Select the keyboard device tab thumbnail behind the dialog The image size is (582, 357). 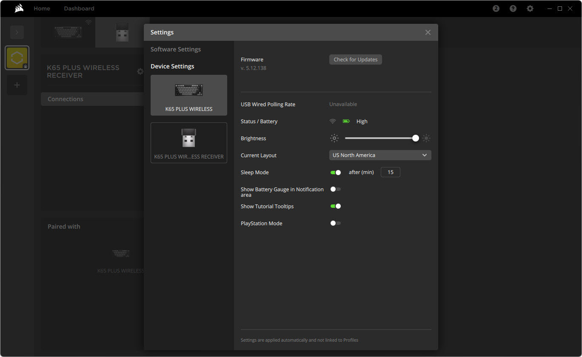click(68, 32)
